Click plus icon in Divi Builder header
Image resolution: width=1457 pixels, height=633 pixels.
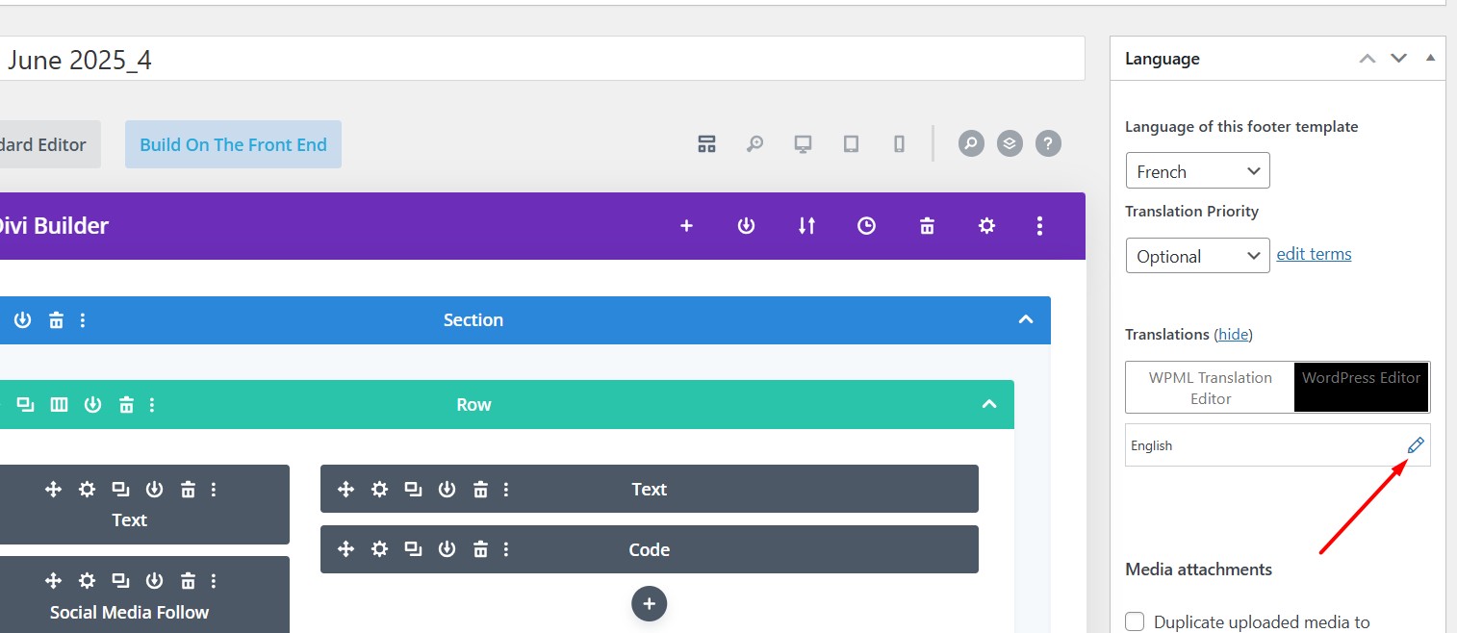[686, 225]
